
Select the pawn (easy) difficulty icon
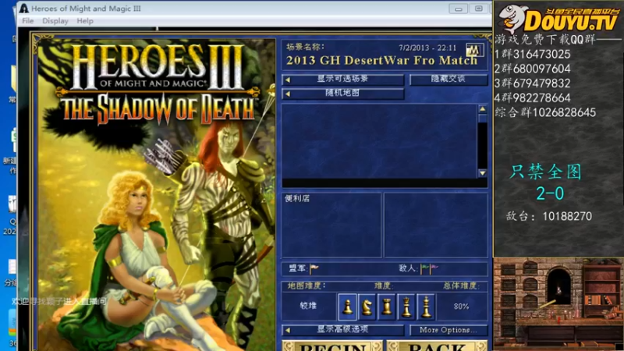(x=347, y=307)
